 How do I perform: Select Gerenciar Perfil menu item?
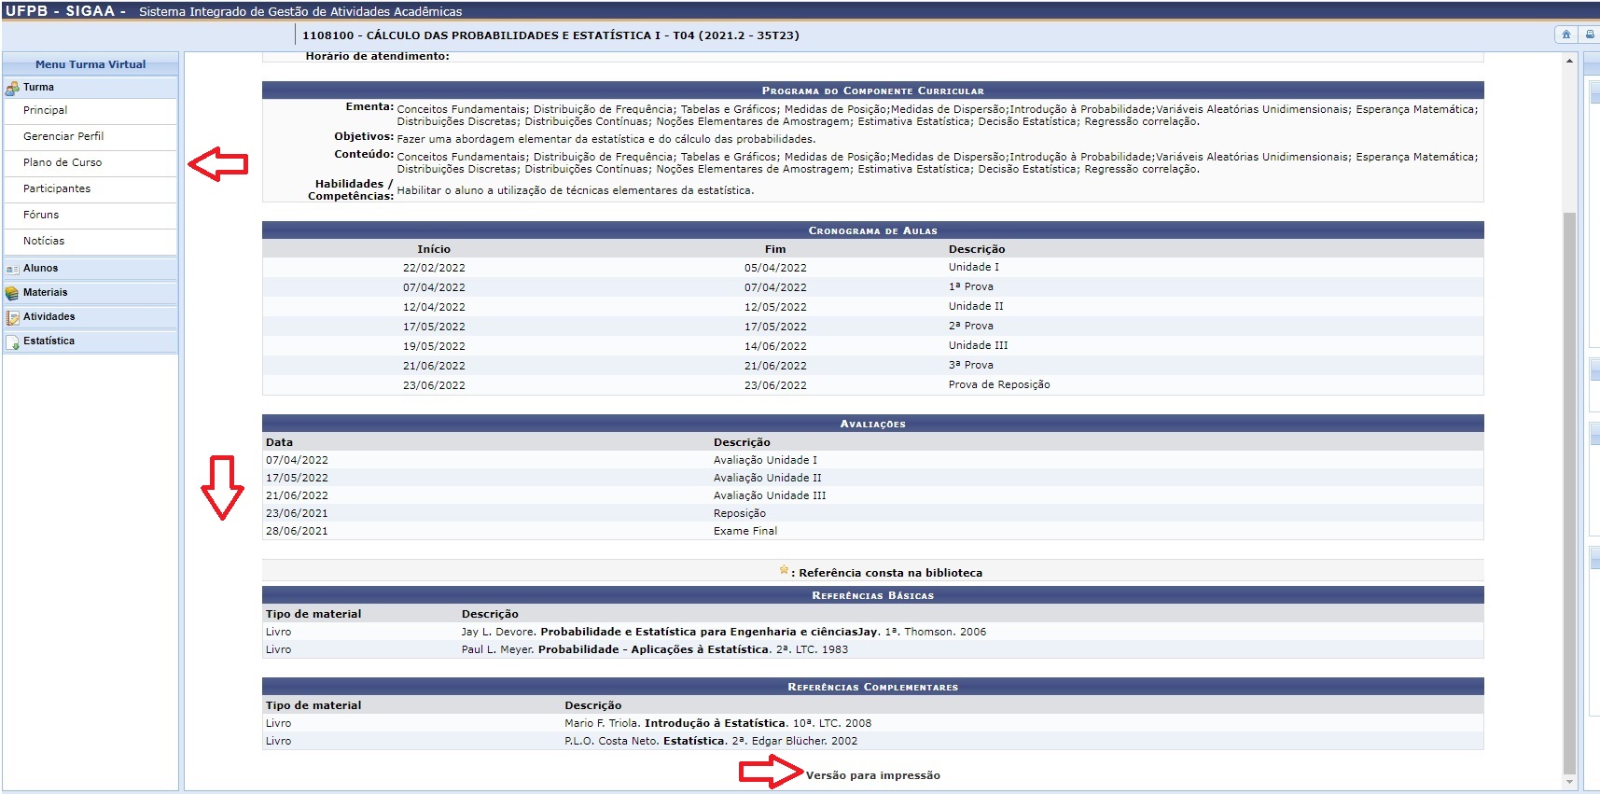[x=63, y=136]
